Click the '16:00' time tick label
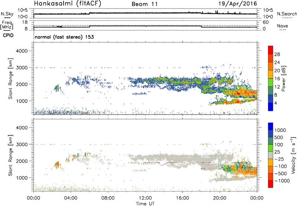 pos(182,198)
